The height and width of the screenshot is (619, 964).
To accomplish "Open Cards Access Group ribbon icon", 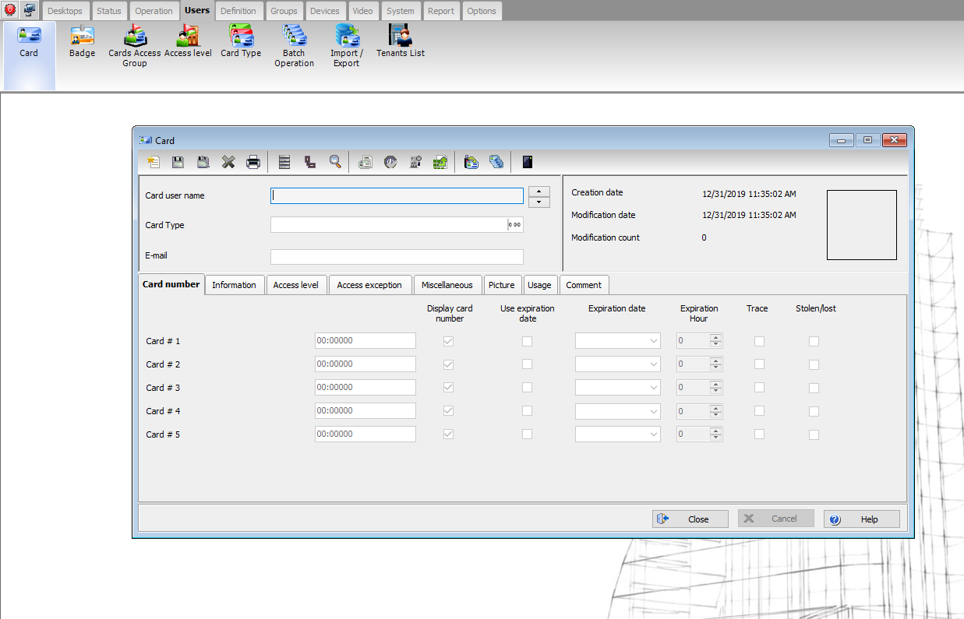I will [134, 45].
